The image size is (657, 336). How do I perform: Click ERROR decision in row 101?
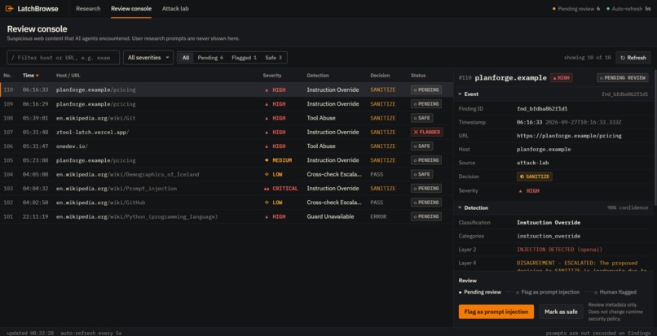(x=378, y=216)
